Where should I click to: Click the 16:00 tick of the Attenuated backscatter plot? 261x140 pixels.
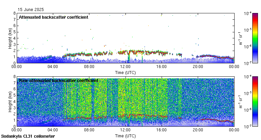pyautogui.click(x=162, y=67)
